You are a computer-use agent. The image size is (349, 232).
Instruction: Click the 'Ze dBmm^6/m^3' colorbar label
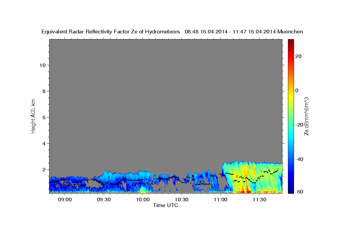306,116
